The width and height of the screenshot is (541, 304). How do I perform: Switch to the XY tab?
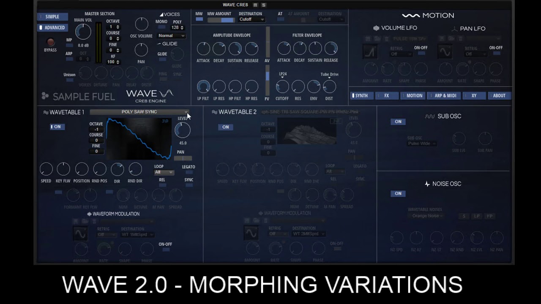474,96
